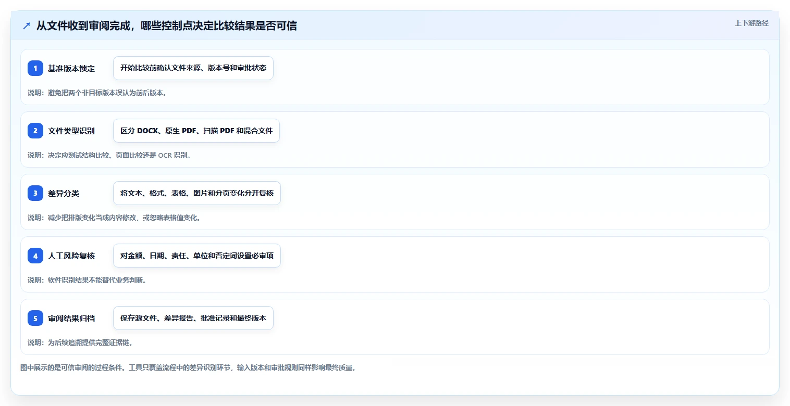Click the 保存源文件、差异报告 box
The height and width of the screenshot is (406, 790).
(193, 318)
